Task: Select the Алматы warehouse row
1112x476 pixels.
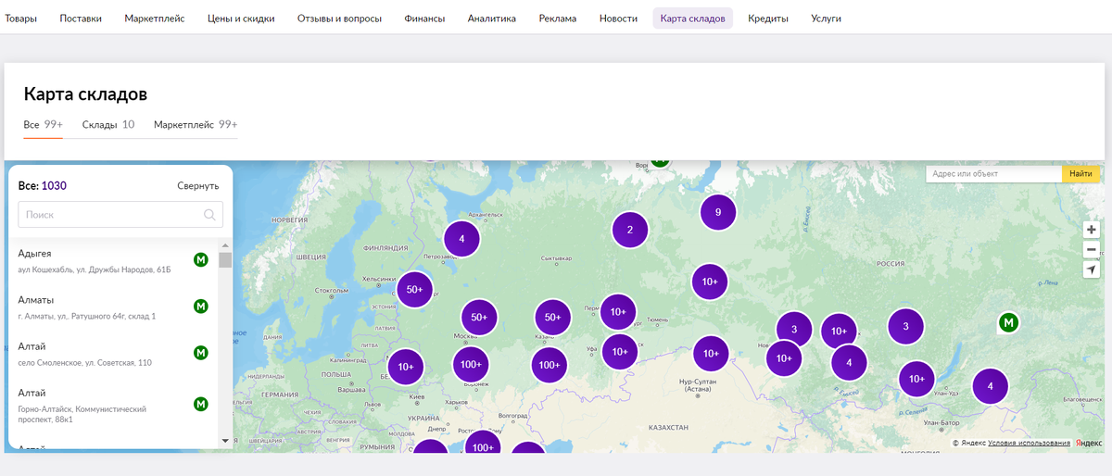Action: tap(113, 308)
